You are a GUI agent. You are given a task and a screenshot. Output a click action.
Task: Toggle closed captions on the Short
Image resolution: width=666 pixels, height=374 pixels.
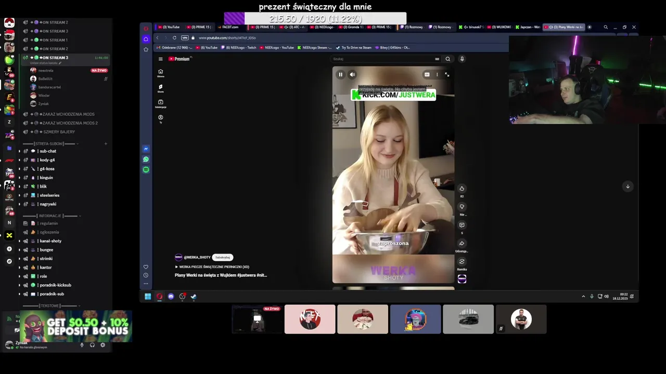click(427, 74)
